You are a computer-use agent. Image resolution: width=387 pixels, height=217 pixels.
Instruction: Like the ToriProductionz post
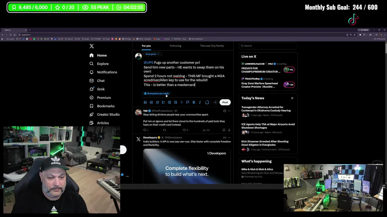coord(185,130)
